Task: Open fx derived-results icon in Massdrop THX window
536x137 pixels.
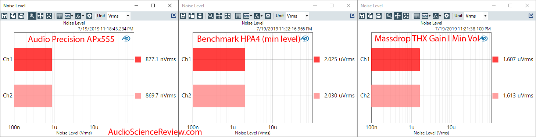Action: pyautogui.click(x=435, y=16)
